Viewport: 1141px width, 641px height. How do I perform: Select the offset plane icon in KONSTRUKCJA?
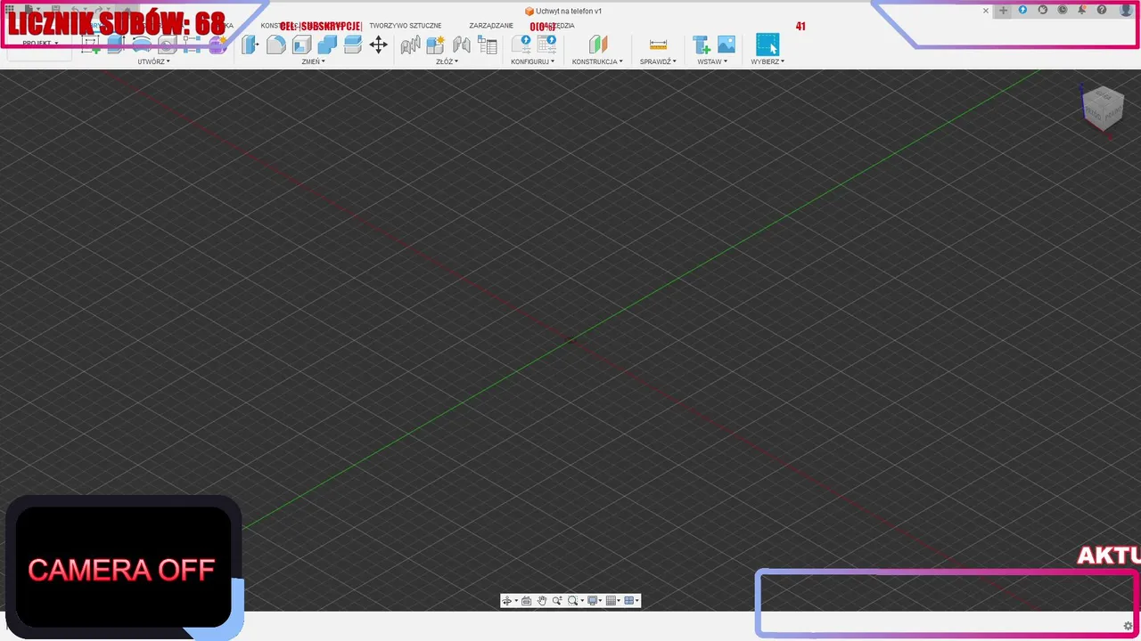598,45
